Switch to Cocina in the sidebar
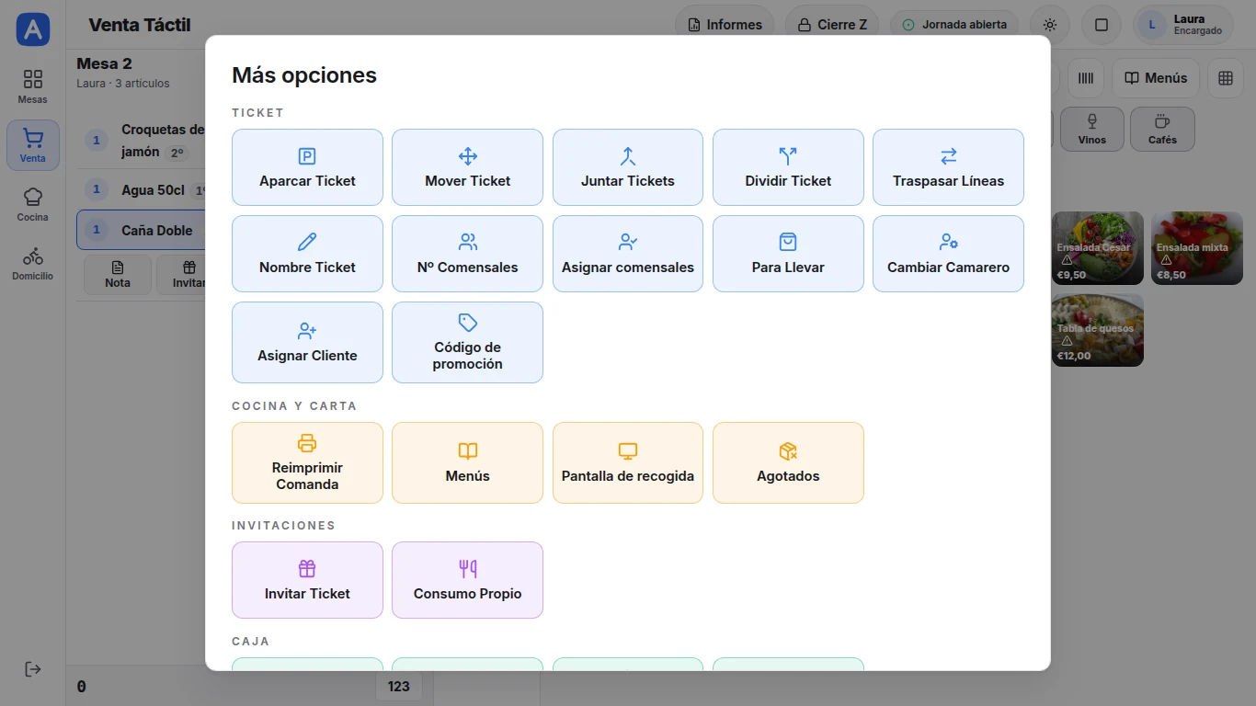The height and width of the screenshot is (706, 1256). coord(33,204)
